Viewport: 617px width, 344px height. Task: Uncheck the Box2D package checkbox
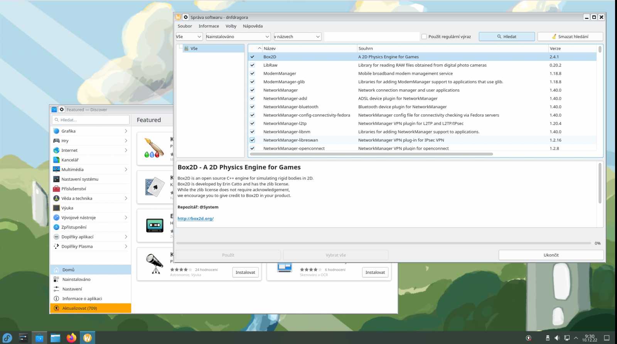pos(252,57)
